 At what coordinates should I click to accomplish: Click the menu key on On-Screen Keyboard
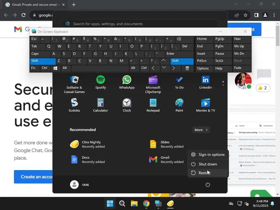point(187,68)
